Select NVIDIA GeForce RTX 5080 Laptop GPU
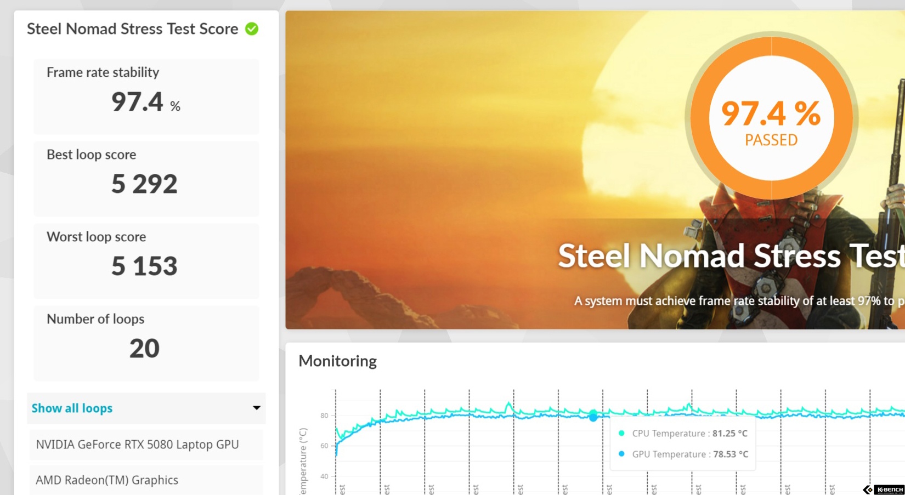905x495 pixels. (137, 445)
